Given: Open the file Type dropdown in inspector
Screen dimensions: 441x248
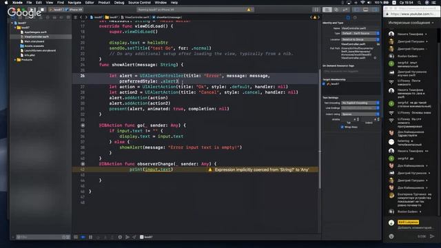Looking at the screenshot, I should pyautogui.click(x=360, y=33).
